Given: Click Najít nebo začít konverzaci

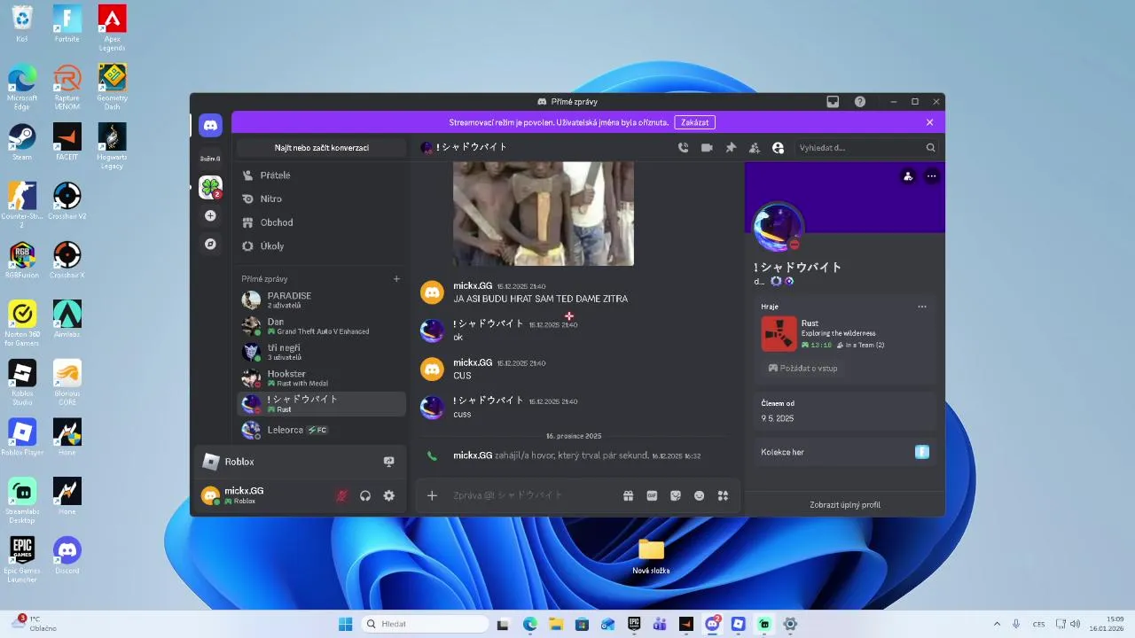Looking at the screenshot, I should point(322,148).
